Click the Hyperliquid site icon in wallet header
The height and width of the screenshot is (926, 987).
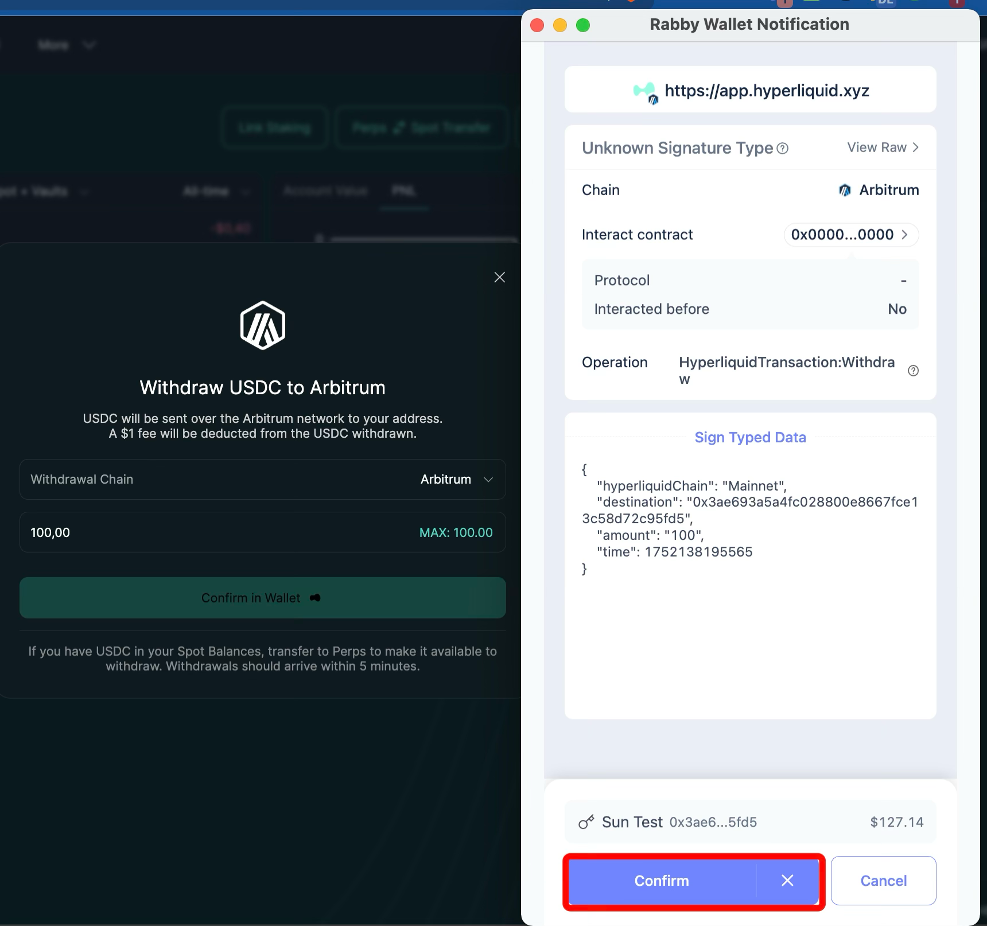tap(646, 91)
